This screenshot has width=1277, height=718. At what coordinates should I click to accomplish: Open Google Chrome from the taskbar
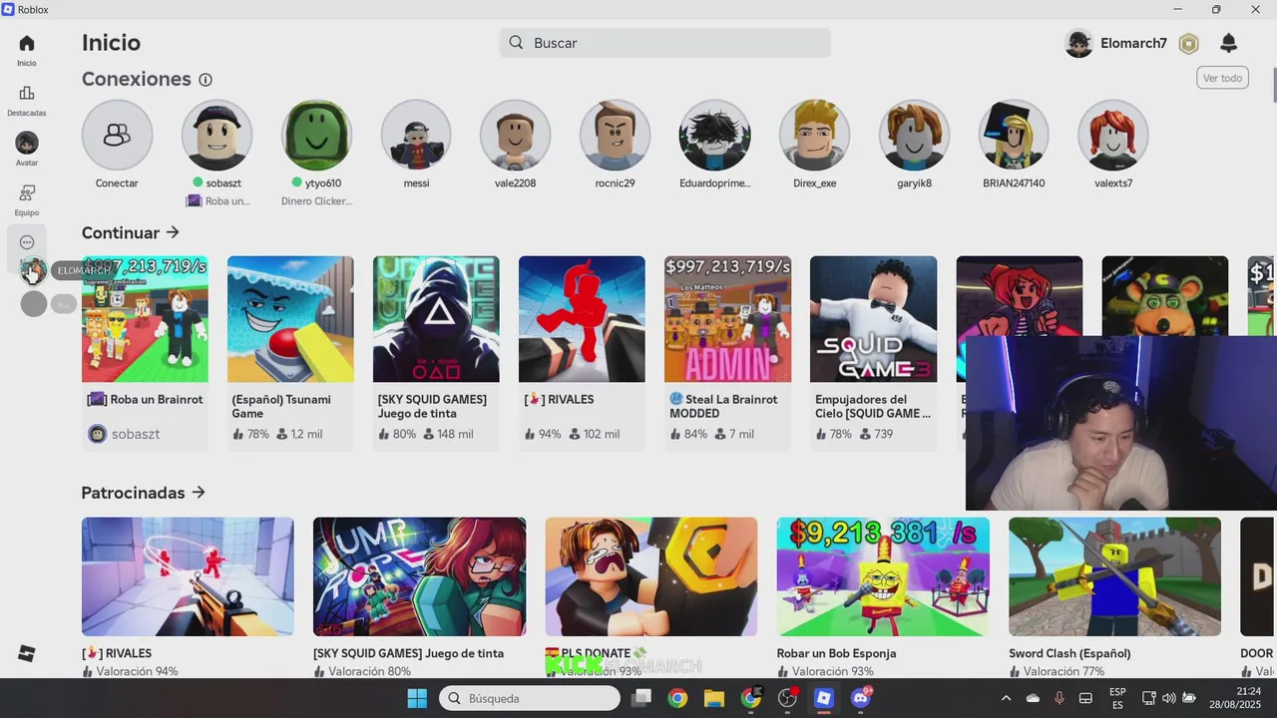677,698
